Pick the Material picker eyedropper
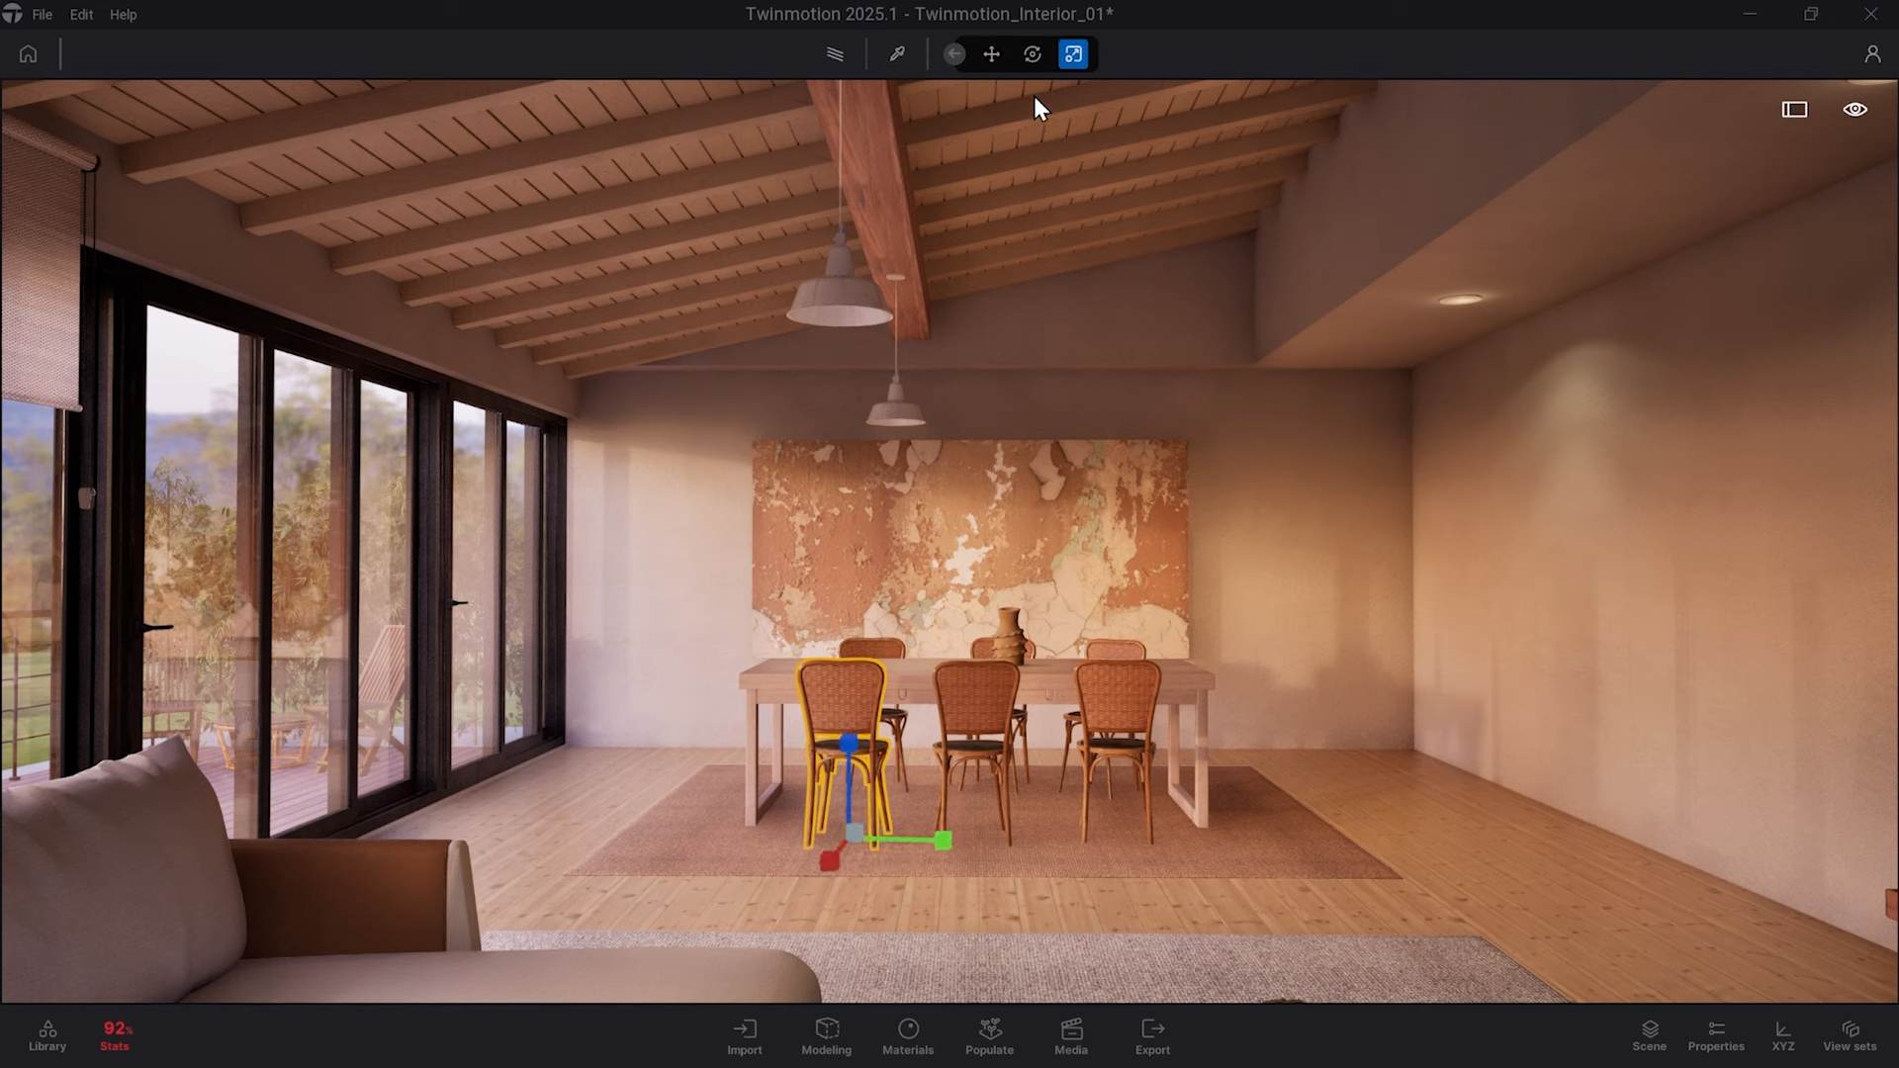Viewport: 1899px width, 1068px height. [x=897, y=54]
